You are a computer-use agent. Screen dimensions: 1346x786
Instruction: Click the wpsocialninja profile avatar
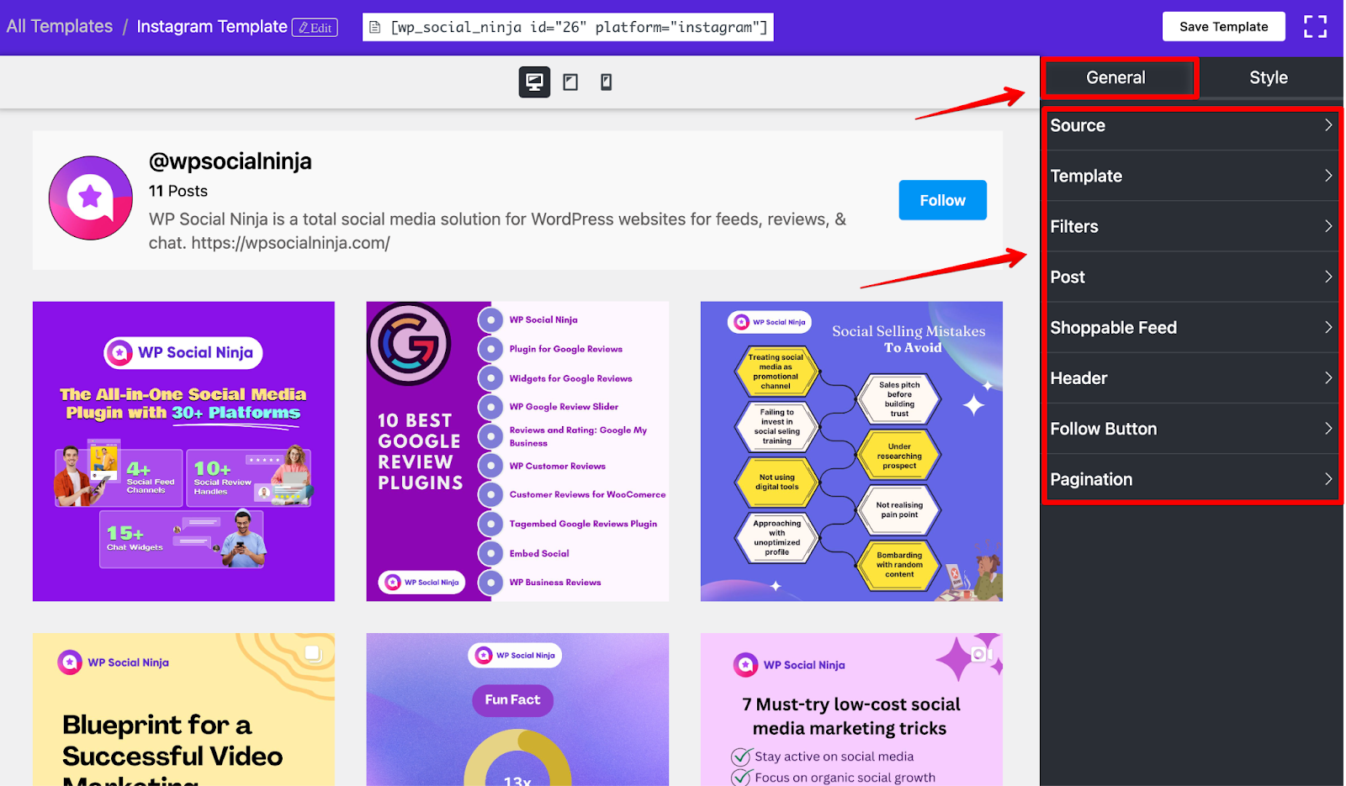pyautogui.click(x=91, y=198)
